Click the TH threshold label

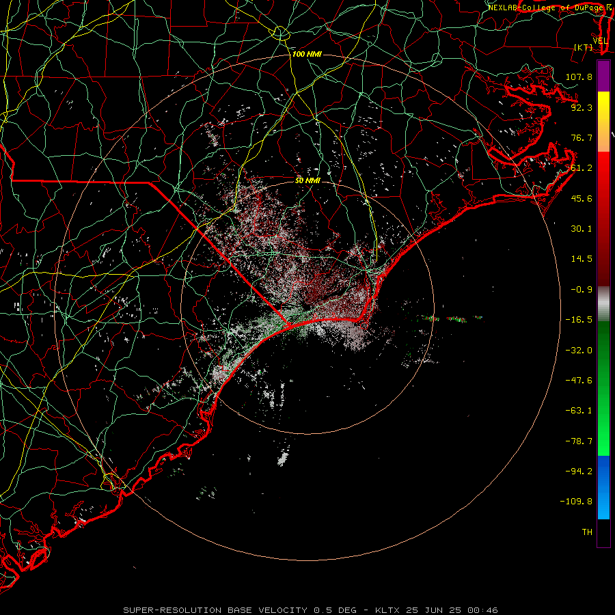587,532
